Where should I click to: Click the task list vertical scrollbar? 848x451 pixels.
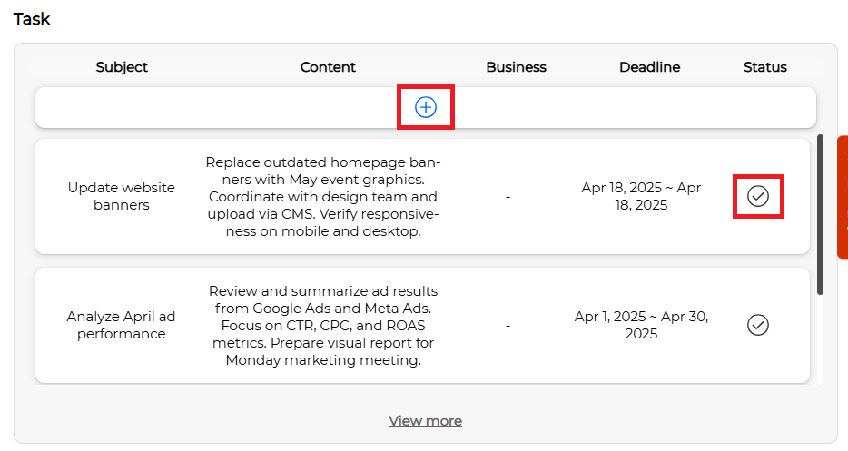click(x=820, y=215)
